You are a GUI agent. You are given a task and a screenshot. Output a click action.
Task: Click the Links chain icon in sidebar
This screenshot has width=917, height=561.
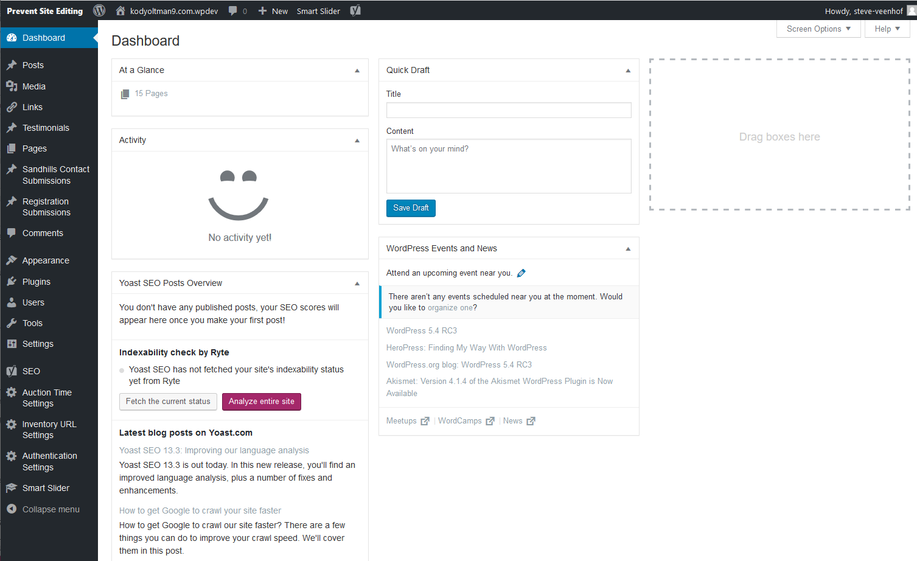[12, 107]
